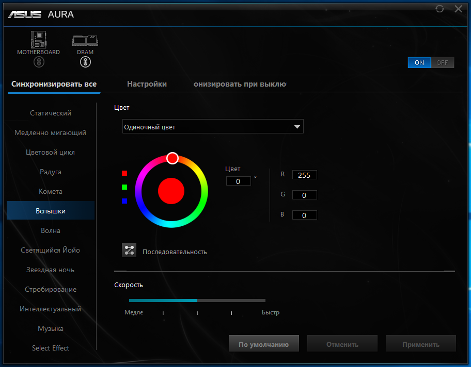Click the Отменить button
Image resolution: width=471 pixels, height=367 pixels.
click(342, 343)
